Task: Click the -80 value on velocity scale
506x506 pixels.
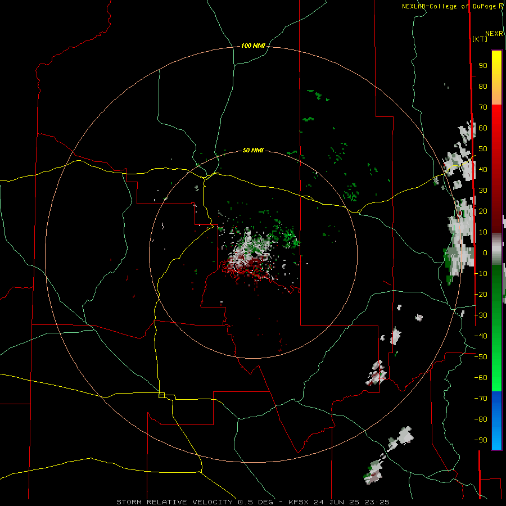Action: 481,419
